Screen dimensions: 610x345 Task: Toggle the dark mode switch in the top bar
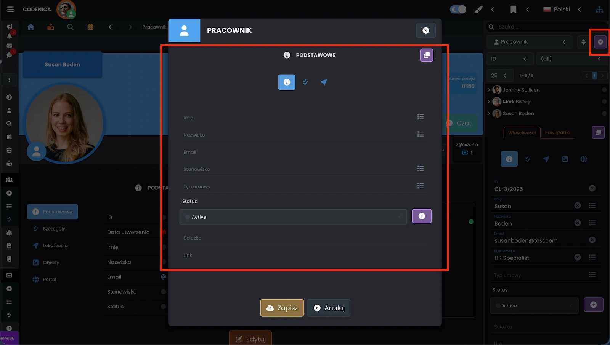[458, 10]
